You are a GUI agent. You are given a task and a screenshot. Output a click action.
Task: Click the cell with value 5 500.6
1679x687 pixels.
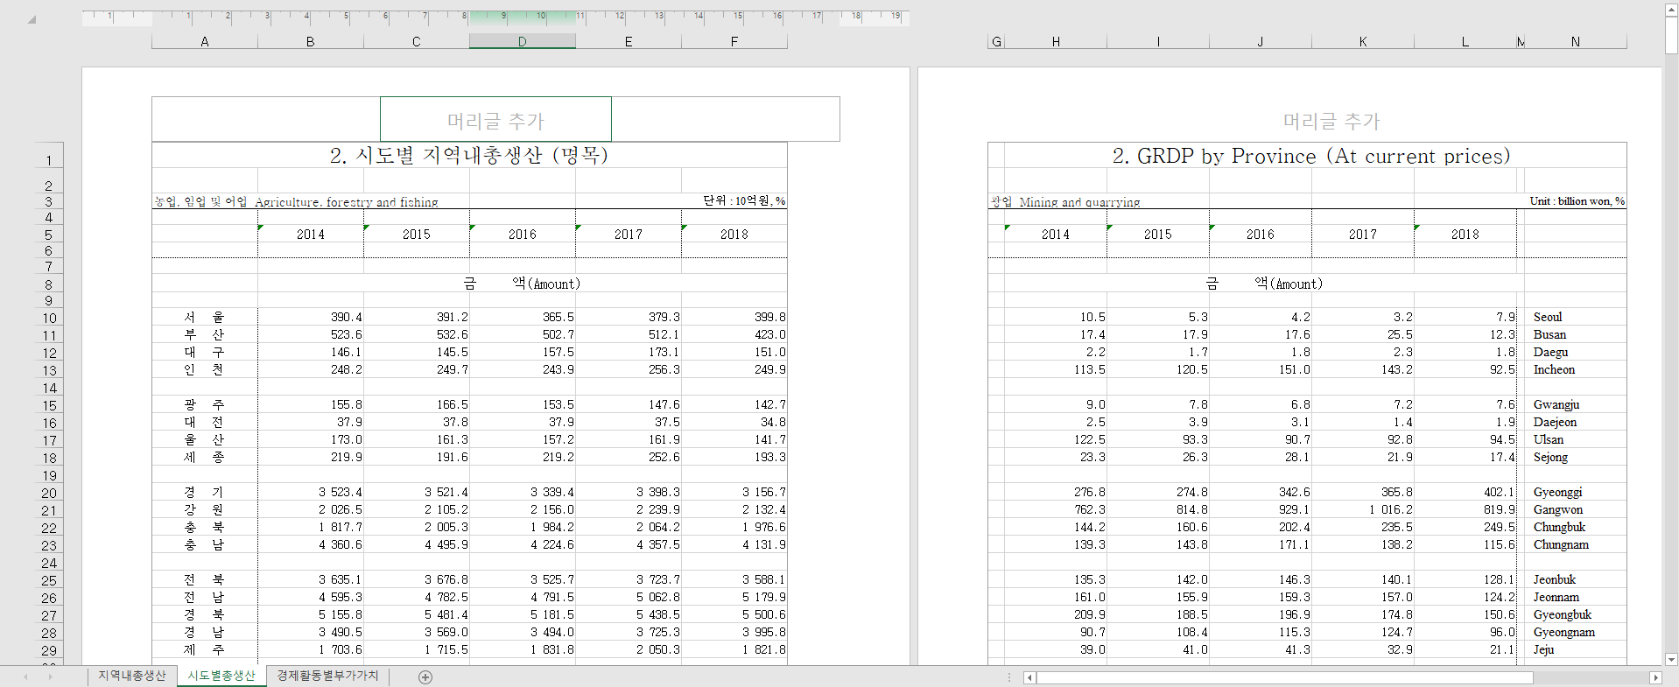click(734, 614)
